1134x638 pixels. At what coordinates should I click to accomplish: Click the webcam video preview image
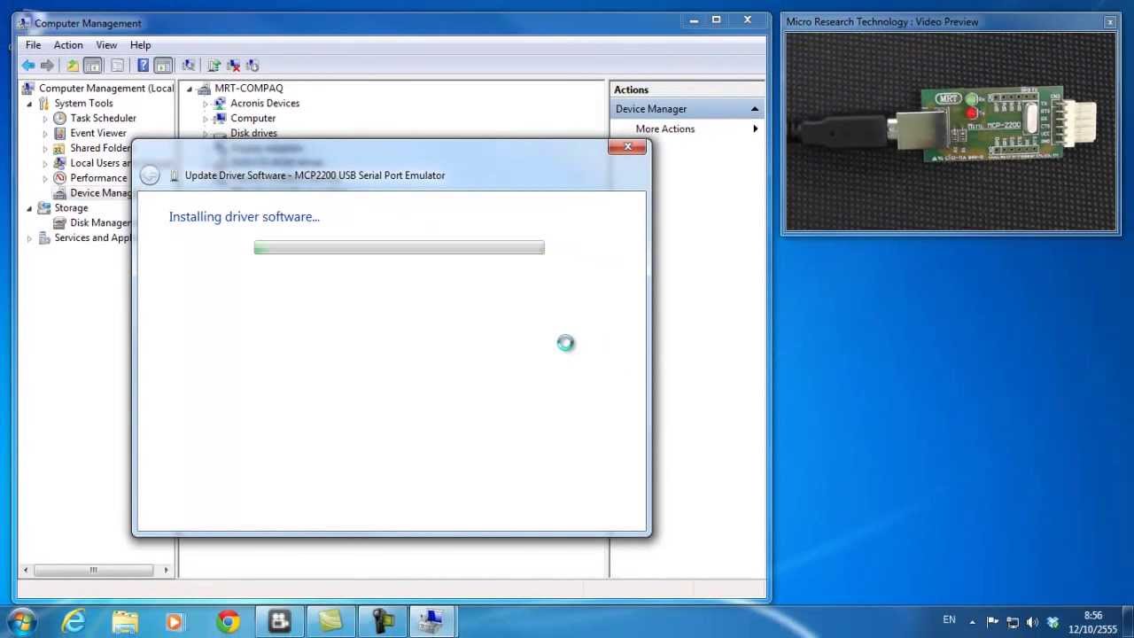[x=951, y=132]
